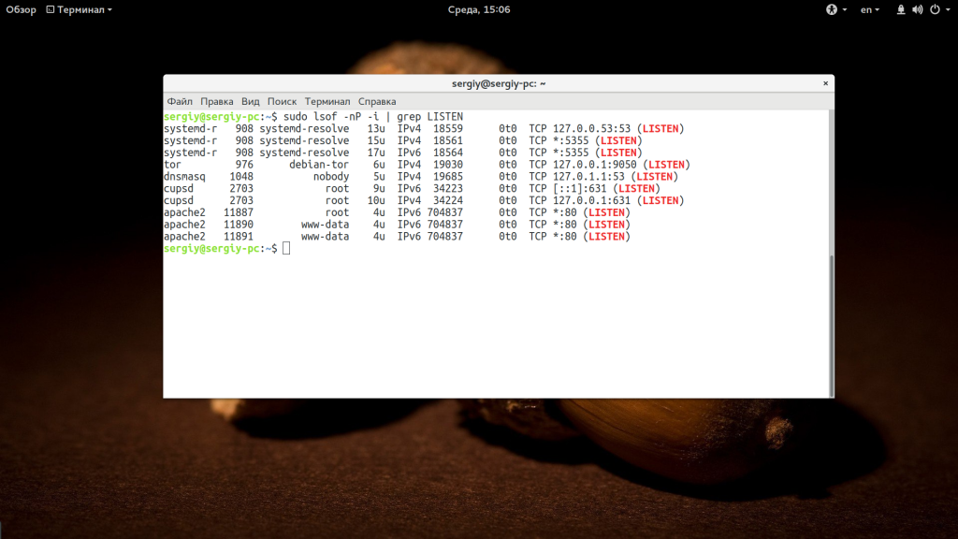The height and width of the screenshot is (539, 958).
Task: Open the clock showing Среда, 15:06
Action: 478,9
